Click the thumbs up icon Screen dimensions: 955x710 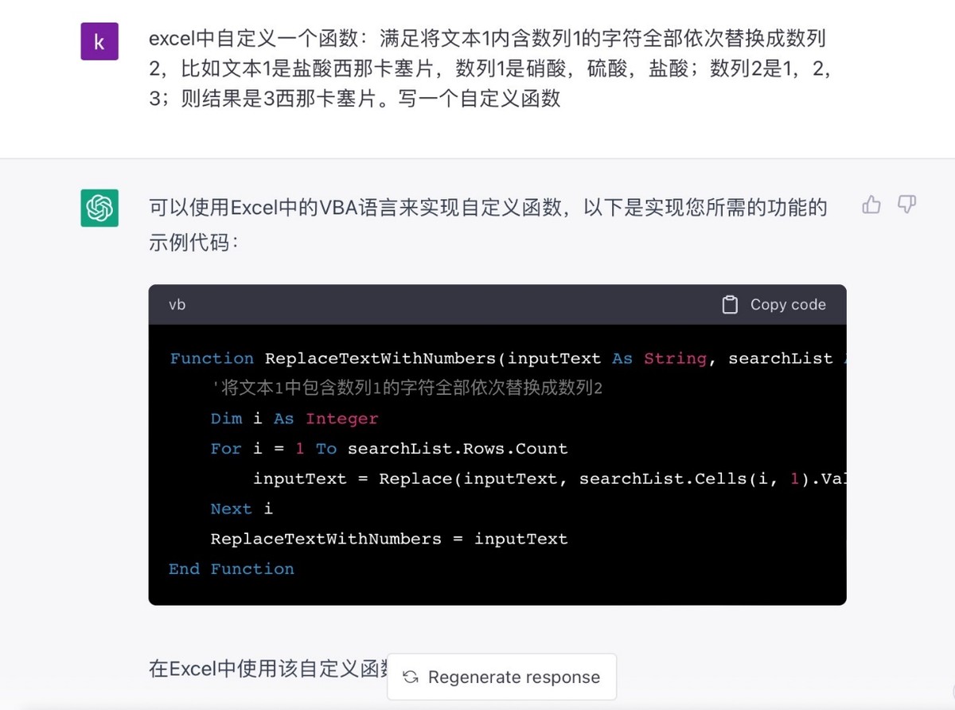[871, 205]
